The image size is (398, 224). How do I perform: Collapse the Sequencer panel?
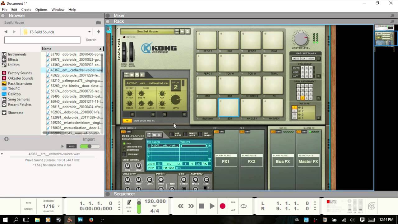click(108, 194)
